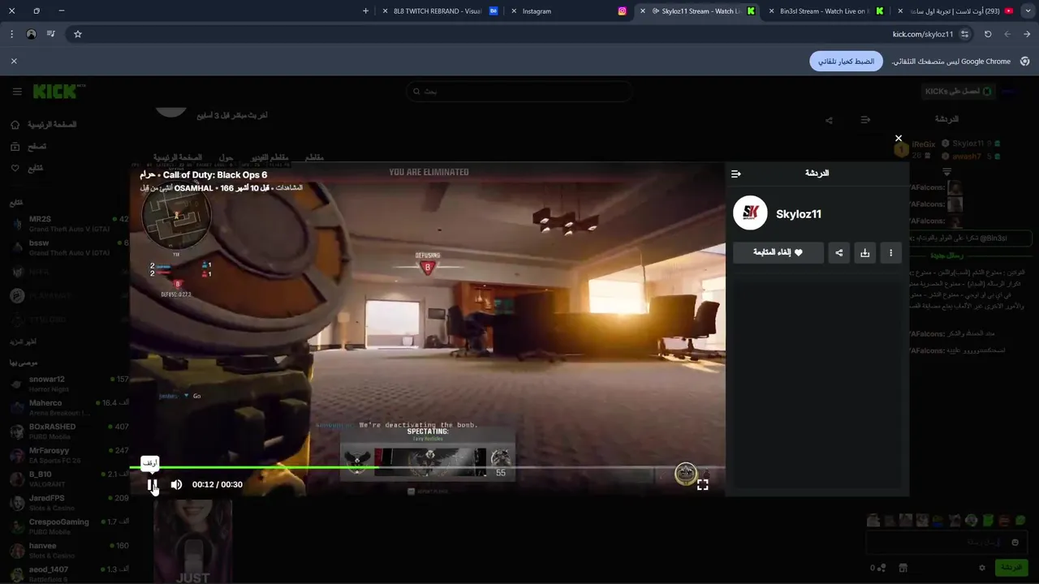Screen dimensions: 1039x584
Task: Bookmark this page with the star icon
Action: click(78, 34)
